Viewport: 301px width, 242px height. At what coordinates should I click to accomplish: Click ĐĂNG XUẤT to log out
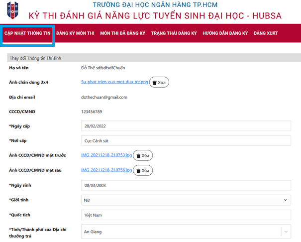tap(265, 33)
